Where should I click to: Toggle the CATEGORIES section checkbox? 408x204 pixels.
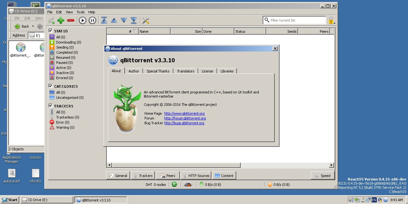50,86
